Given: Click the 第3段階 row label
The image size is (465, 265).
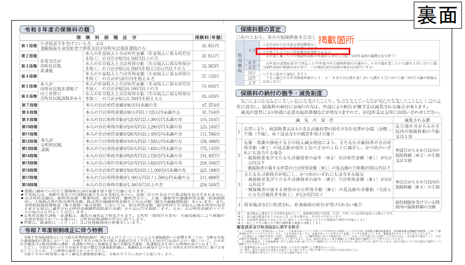Looking at the screenshot, I should point(29,66).
